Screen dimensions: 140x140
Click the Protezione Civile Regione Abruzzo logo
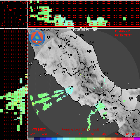click(37, 38)
